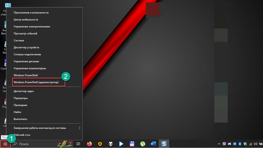263x148 pixels.
Task: Open the floppy-disk app in the taskbar
Action: [132, 144]
